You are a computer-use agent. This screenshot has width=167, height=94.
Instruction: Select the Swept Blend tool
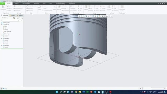pyautogui.click(x=65, y=10)
